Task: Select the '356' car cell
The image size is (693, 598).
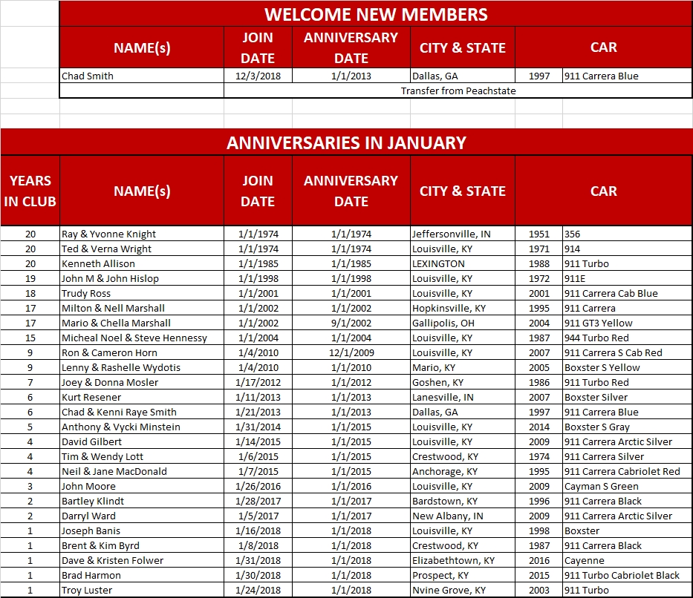Action: [x=628, y=234]
